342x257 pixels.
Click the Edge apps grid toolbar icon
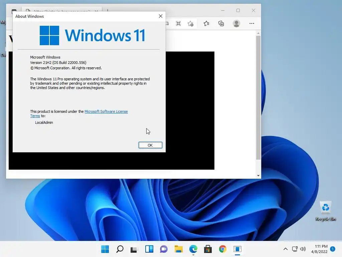click(x=178, y=23)
